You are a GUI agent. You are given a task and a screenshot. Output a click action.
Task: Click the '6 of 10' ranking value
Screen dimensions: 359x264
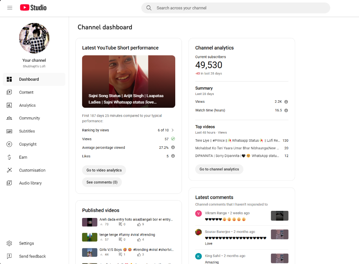coord(163,130)
